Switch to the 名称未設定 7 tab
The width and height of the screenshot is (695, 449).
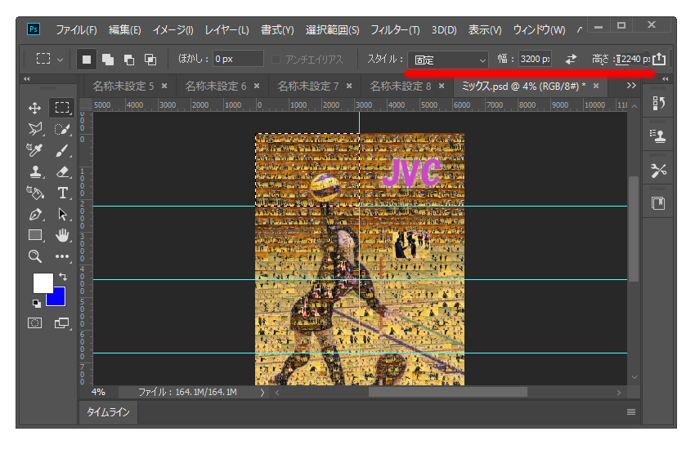[x=307, y=87]
